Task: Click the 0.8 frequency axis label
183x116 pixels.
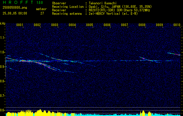Action: click(x=2, y=81)
